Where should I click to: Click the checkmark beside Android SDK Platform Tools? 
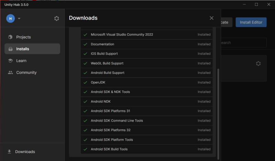85,140
